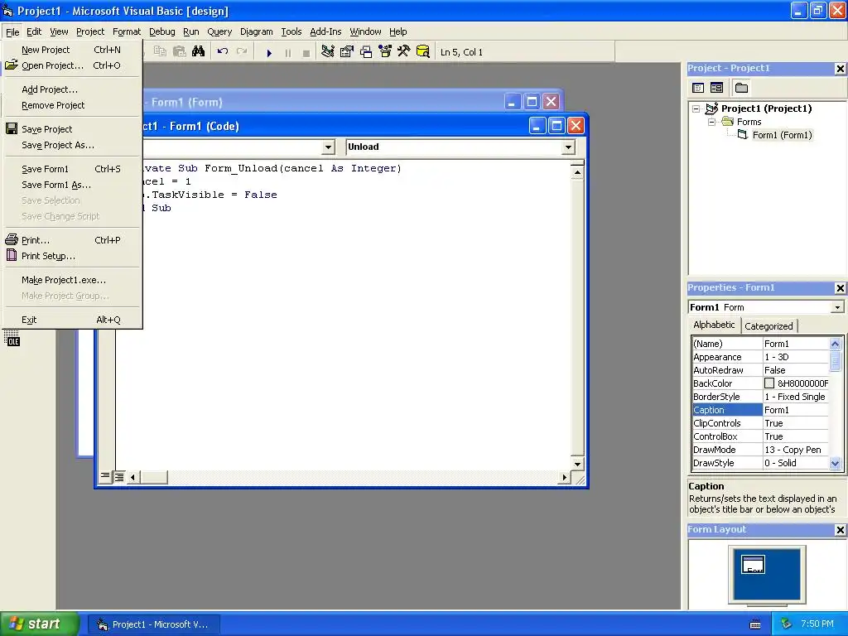Choose Remove Project menu entry
848x636 pixels.
72,105
